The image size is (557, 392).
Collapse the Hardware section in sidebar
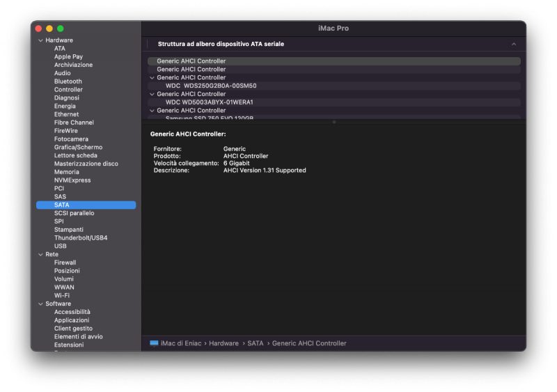[40, 40]
